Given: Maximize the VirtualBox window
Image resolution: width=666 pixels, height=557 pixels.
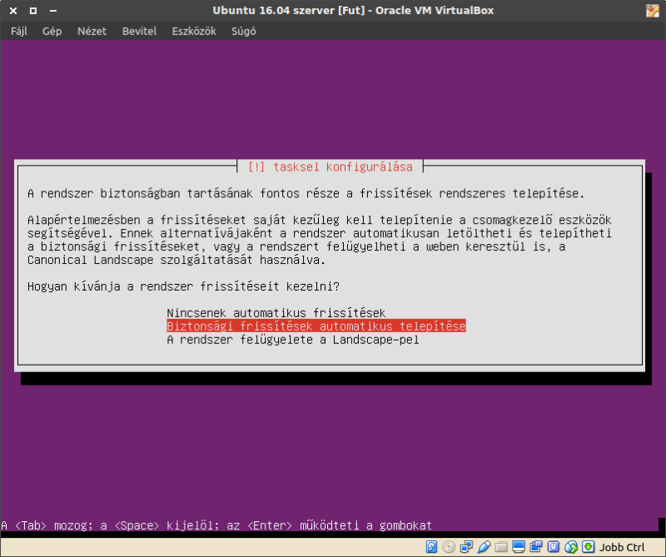Looking at the screenshot, I should pos(33,11).
